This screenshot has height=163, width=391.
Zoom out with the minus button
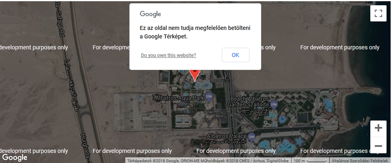(x=378, y=146)
